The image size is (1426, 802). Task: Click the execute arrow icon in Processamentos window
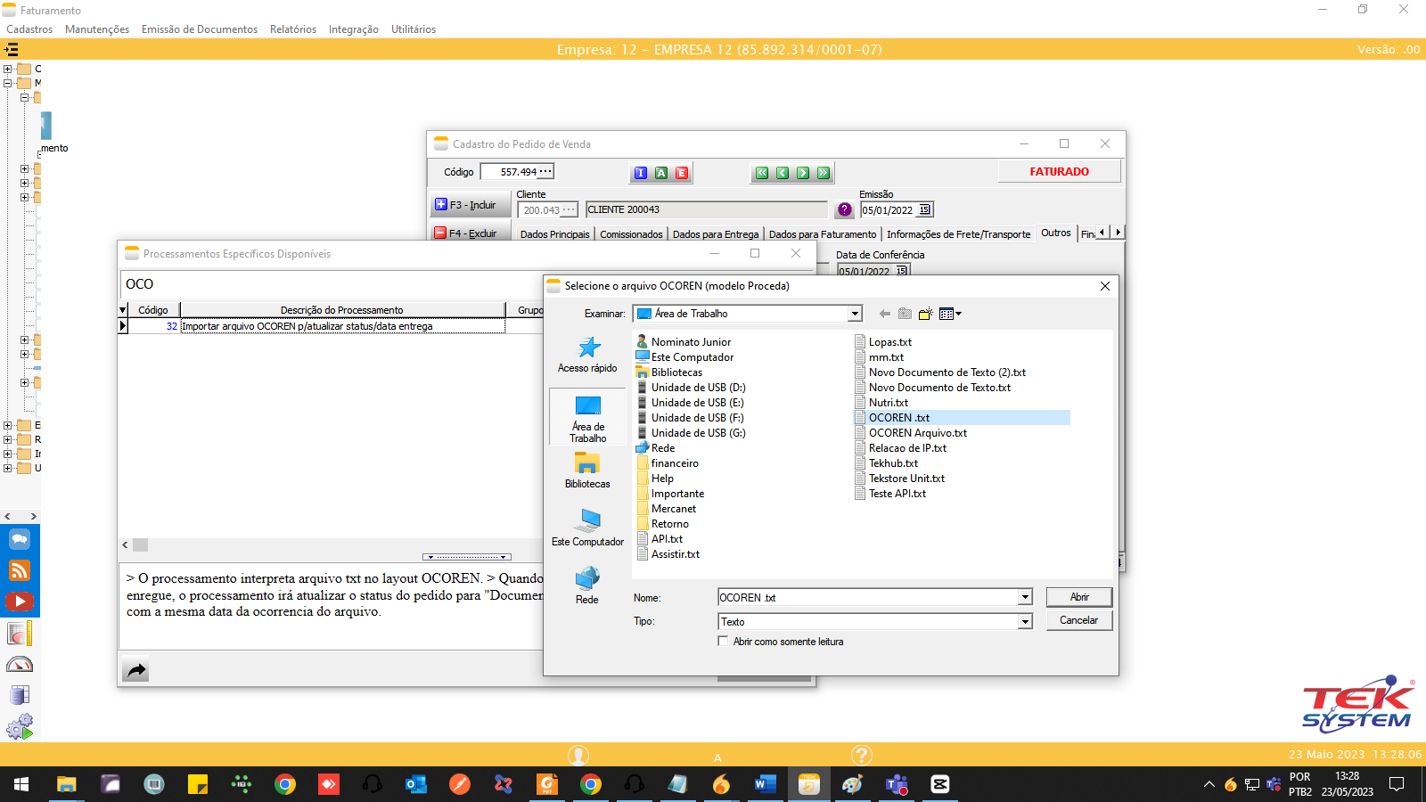pyautogui.click(x=135, y=670)
